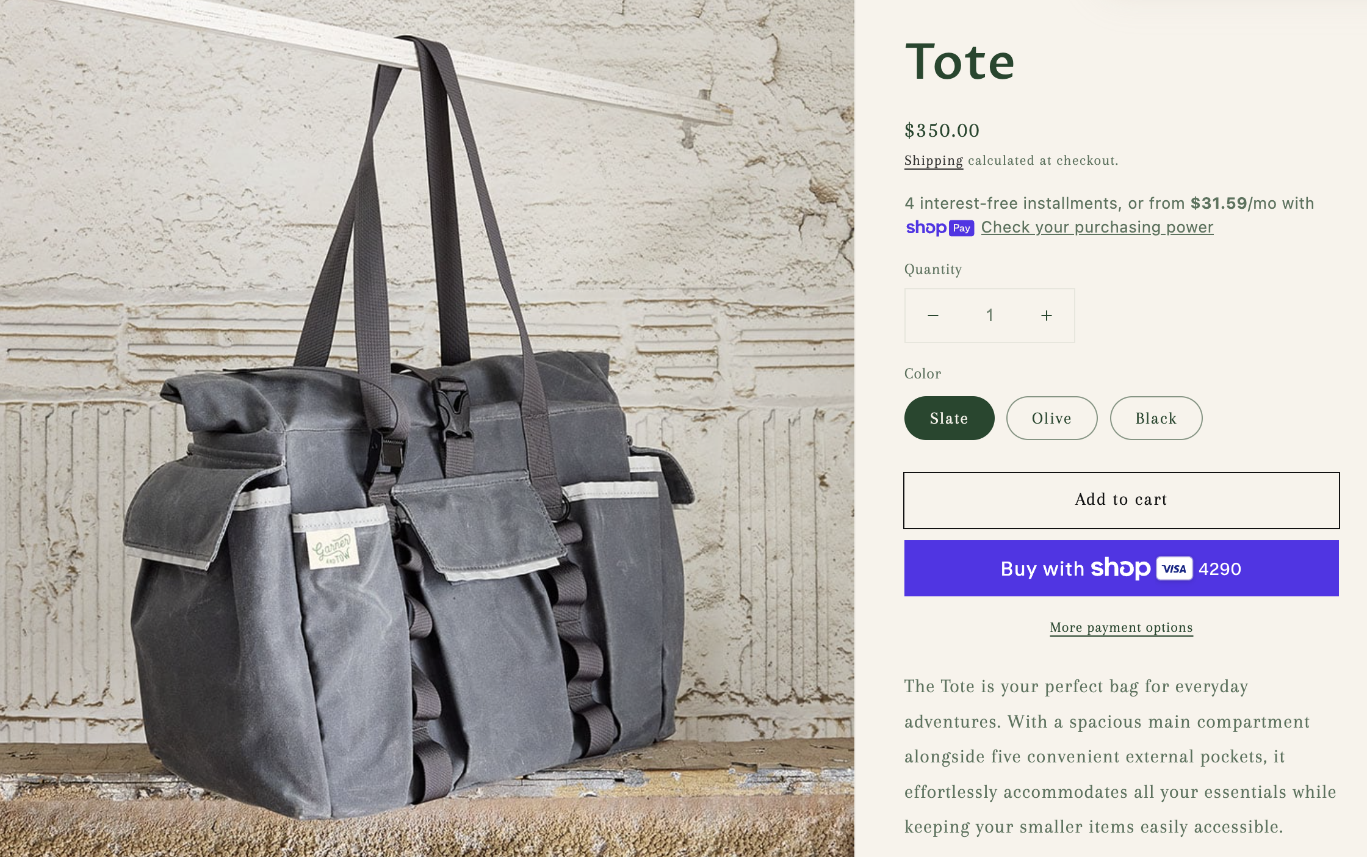Decrease quantity with the minus icon
The image size is (1367, 857).
[x=932, y=316]
